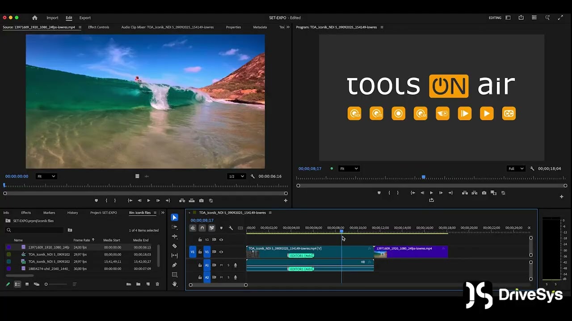Activate the Razor tool
Image resolution: width=572 pixels, height=321 pixels.
pos(175,246)
